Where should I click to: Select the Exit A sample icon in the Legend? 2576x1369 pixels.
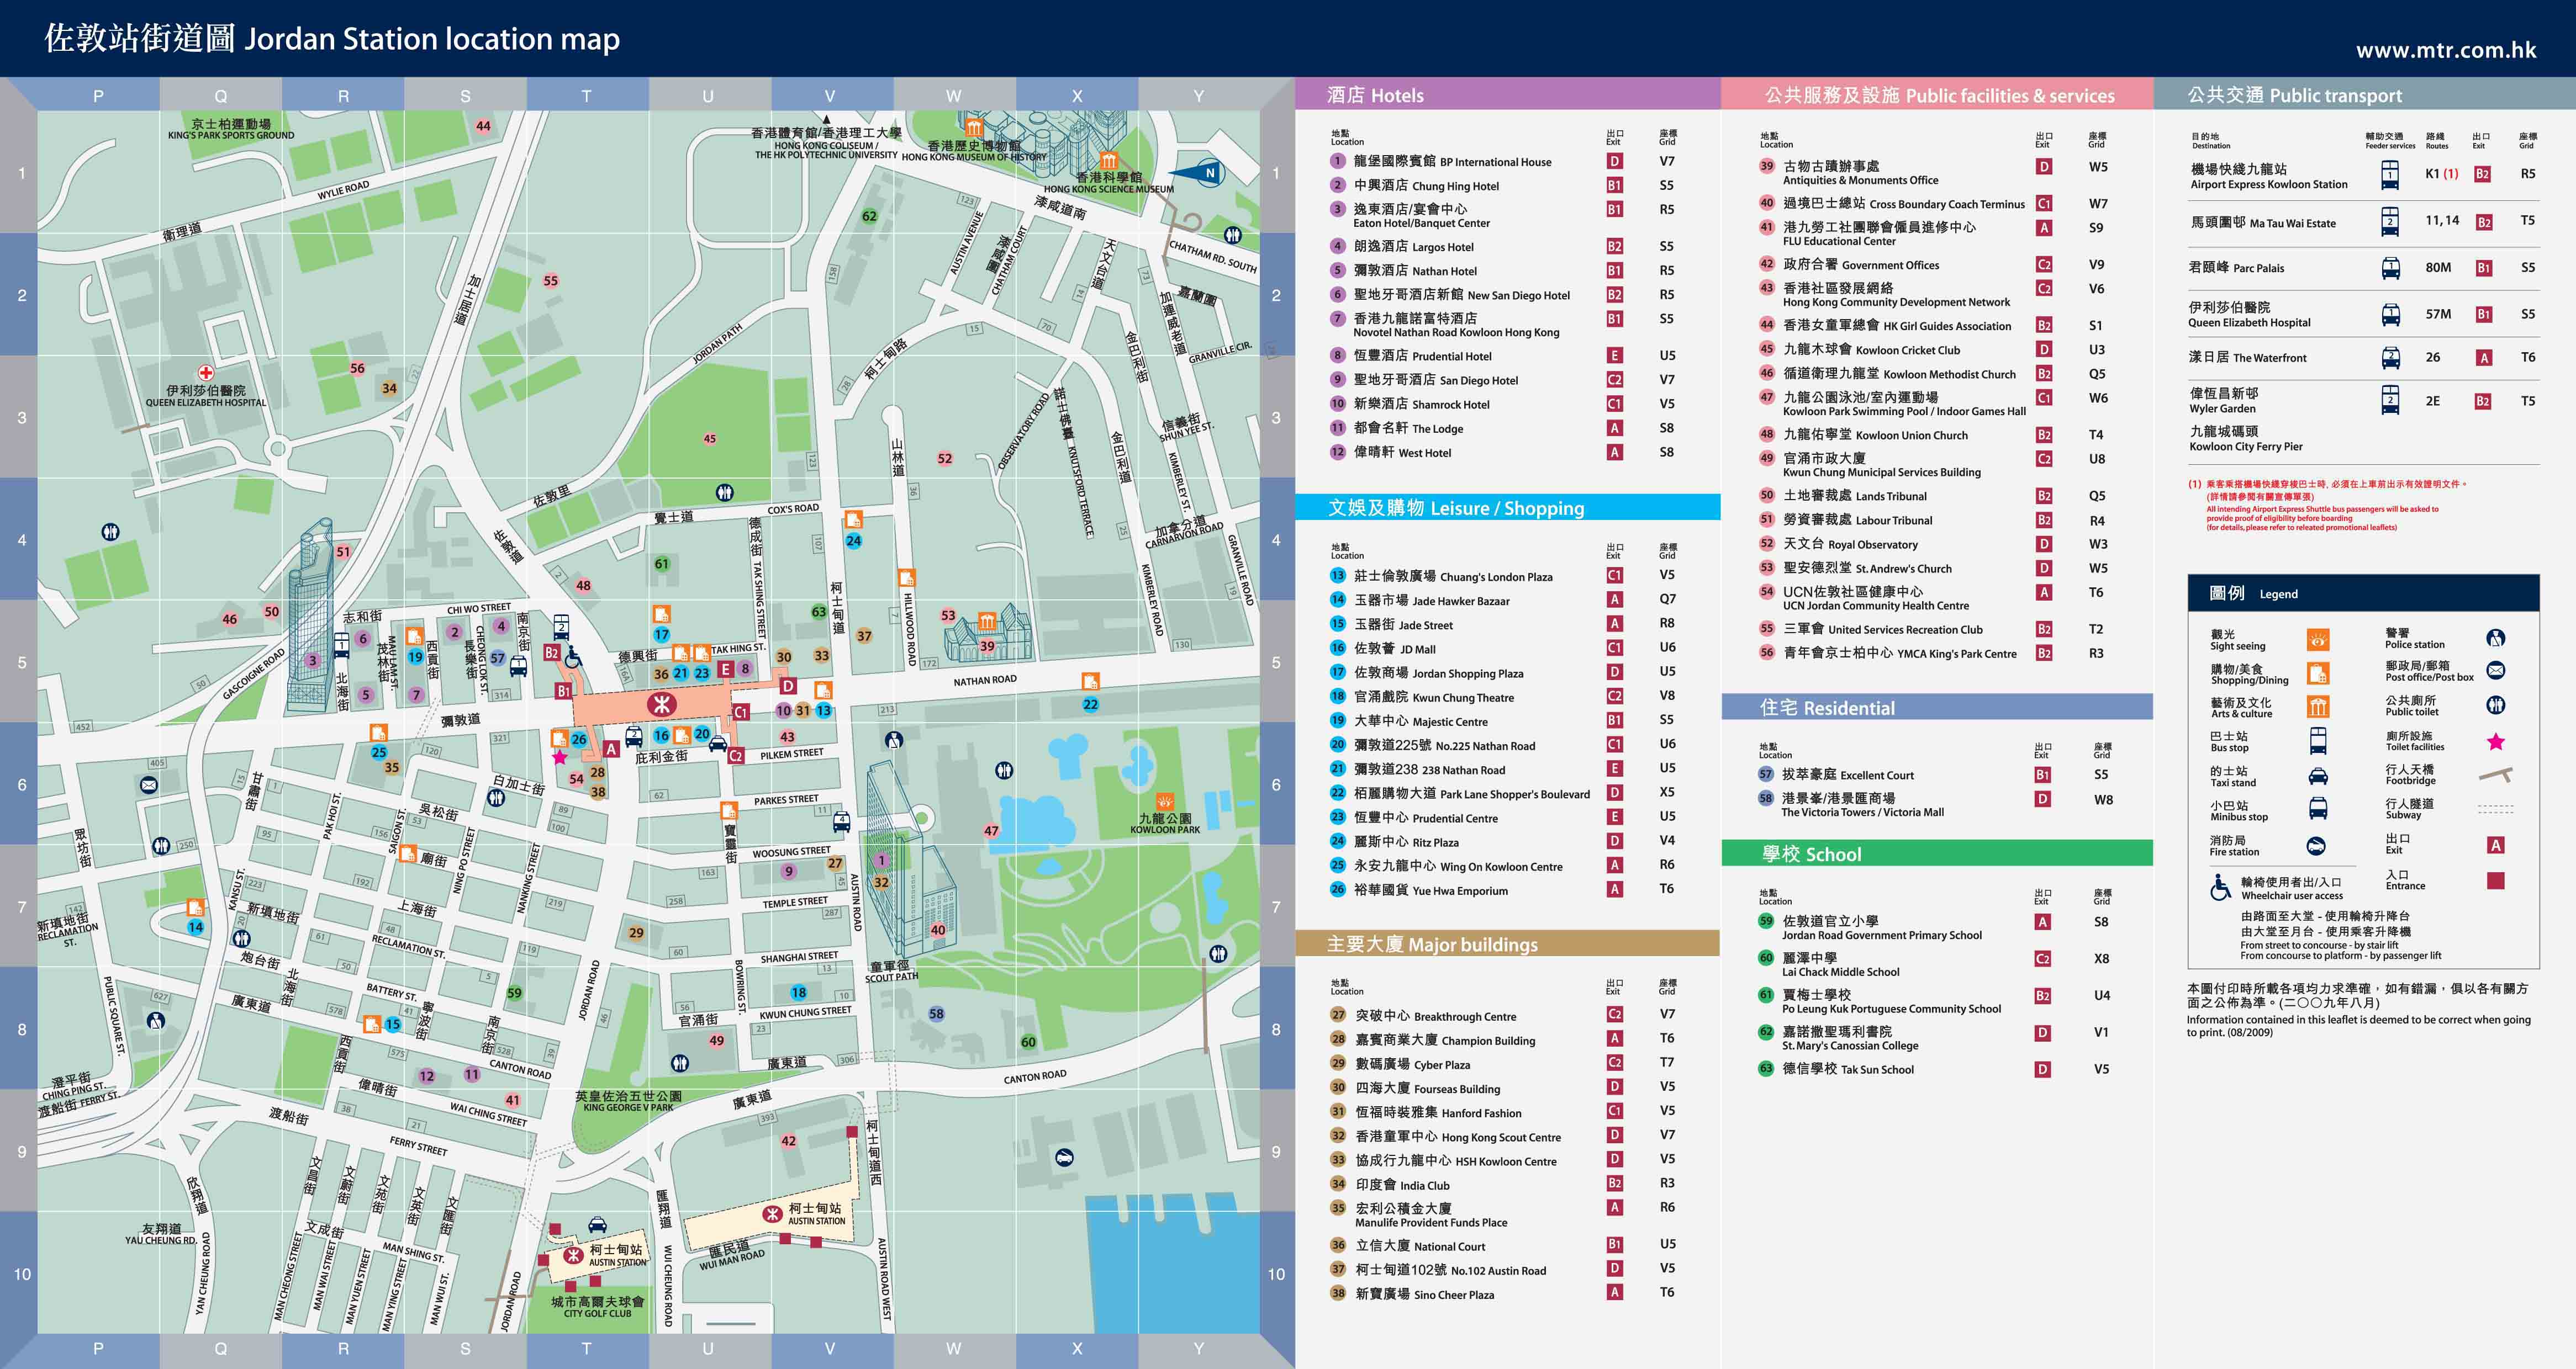click(x=2496, y=845)
